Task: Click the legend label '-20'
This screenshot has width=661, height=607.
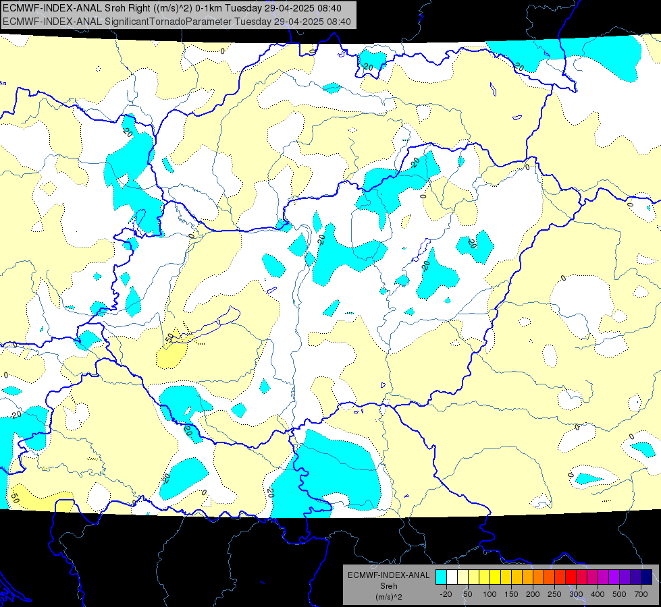Action: click(x=446, y=594)
